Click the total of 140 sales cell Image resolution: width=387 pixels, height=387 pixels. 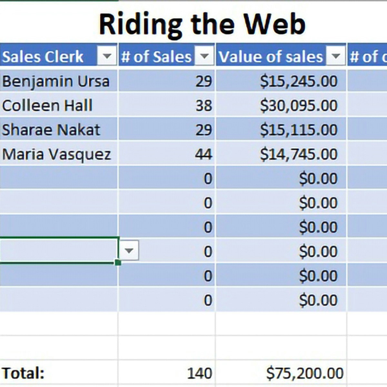point(199,373)
